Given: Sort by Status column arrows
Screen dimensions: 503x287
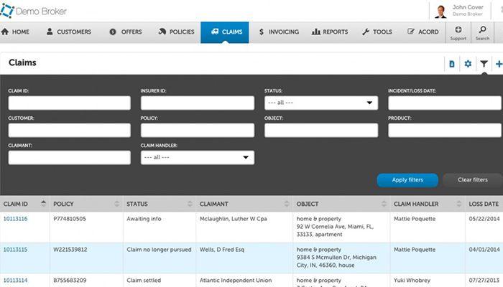Looking at the screenshot, I should 190,204.
